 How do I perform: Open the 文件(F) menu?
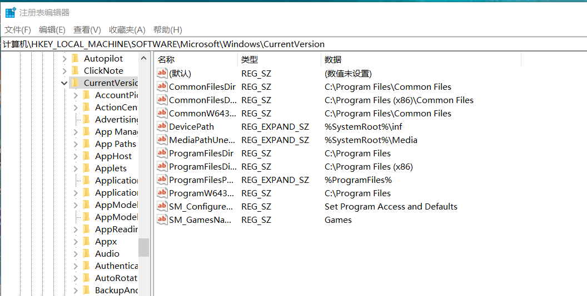[18, 30]
